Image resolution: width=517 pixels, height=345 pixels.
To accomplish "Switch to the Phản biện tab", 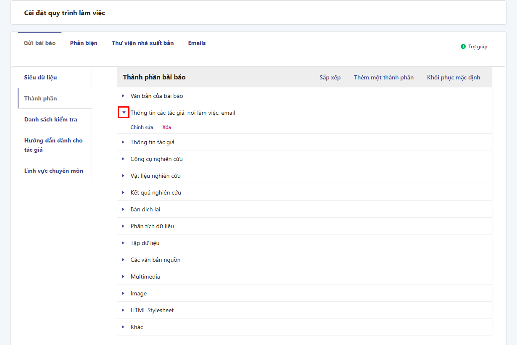I will coord(84,43).
